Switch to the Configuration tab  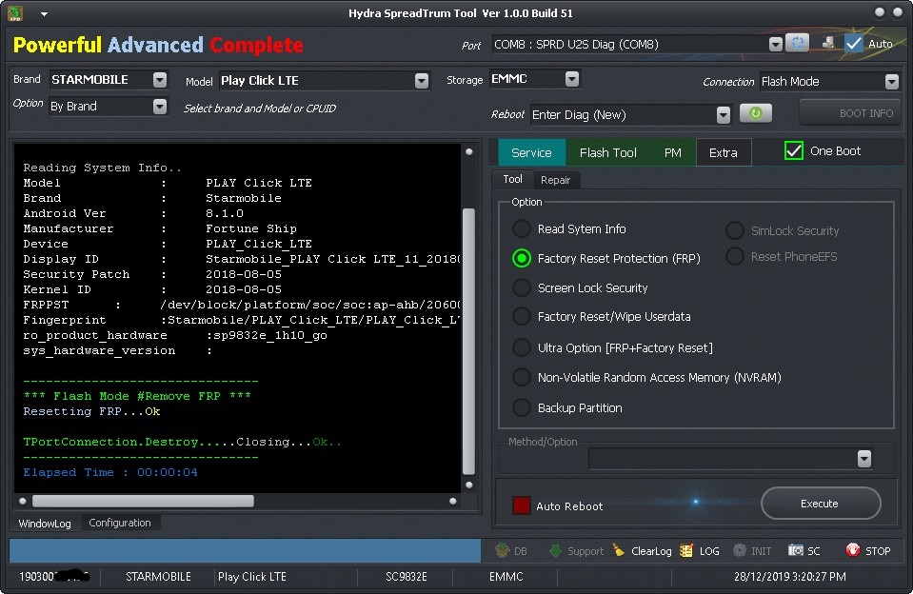click(x=120, y=523)
